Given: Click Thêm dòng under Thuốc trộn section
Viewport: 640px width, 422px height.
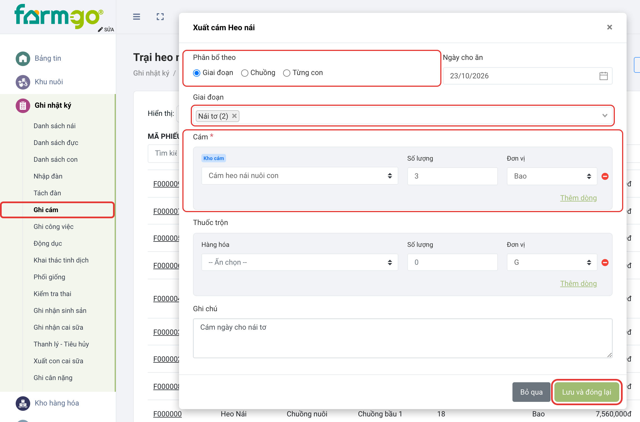Looking at the screenshot, I should pyautogui.click(x=578, y=283).
